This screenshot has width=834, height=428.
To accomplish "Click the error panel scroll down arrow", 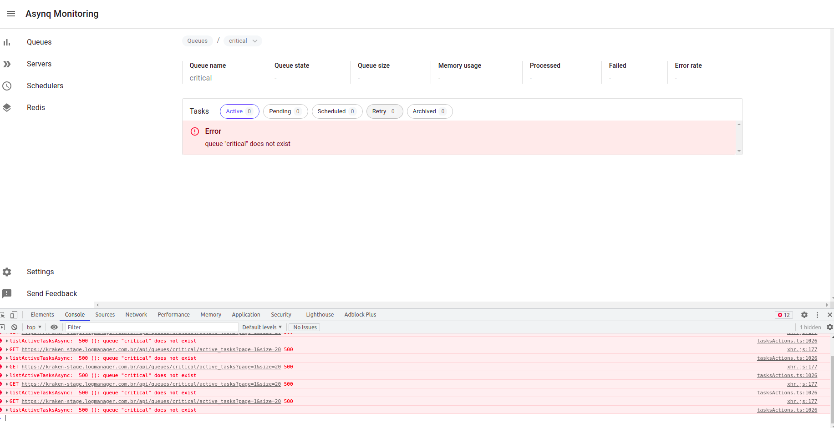I will coord(739,151).
